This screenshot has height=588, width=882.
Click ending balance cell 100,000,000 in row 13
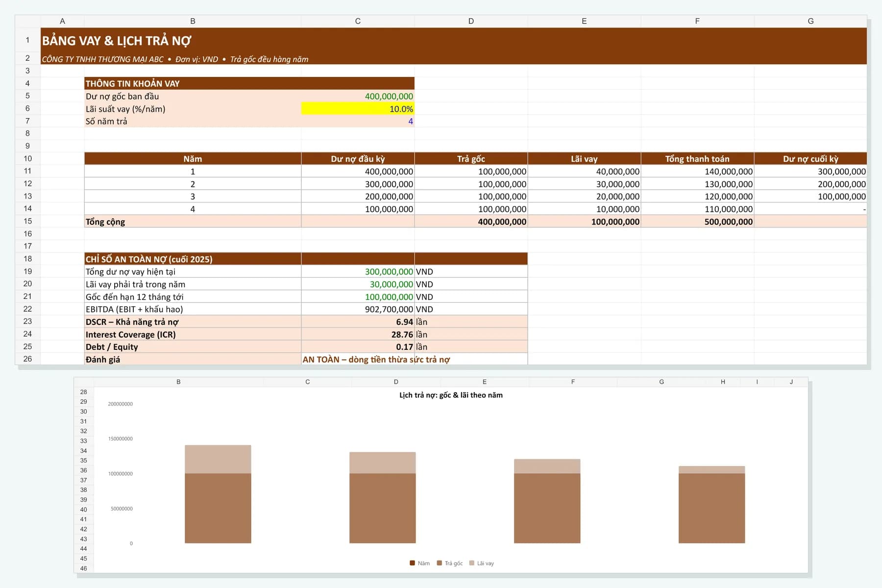pos(810,196)
